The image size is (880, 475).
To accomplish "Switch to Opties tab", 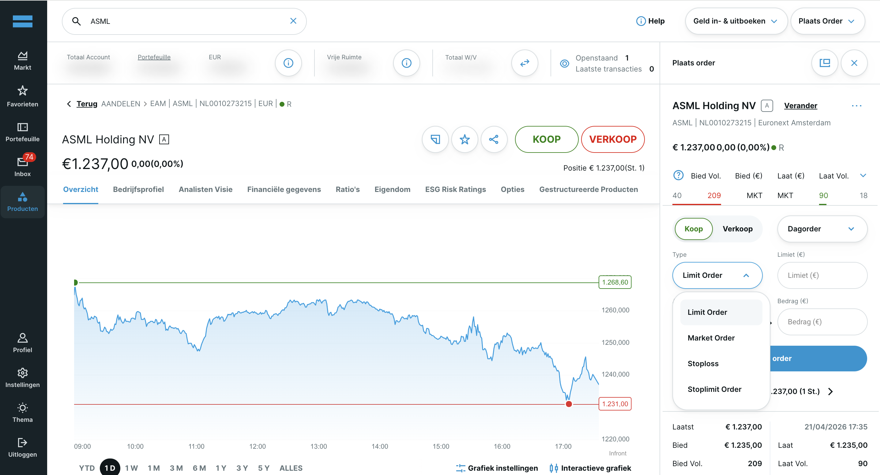I will [x=512, y=190].
